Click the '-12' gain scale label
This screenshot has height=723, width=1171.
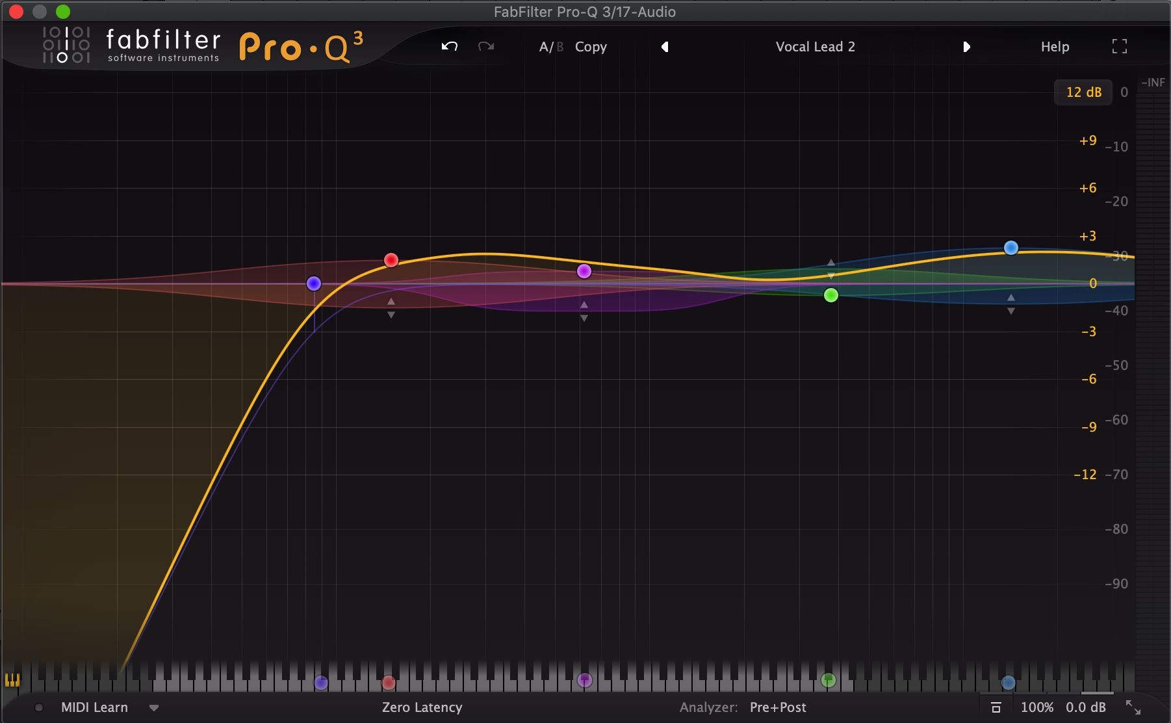[x=1085, y=475]
